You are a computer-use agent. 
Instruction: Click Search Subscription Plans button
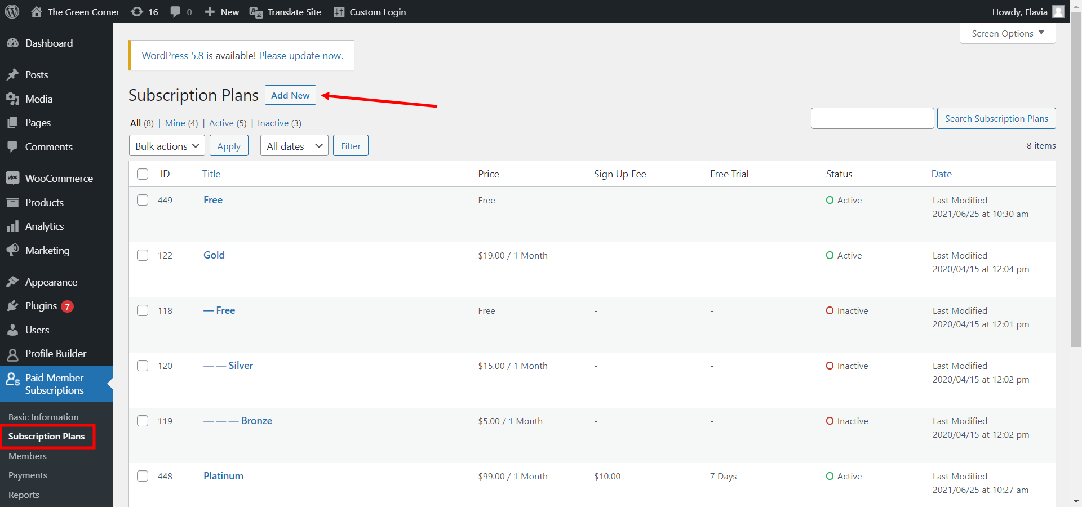996,118
